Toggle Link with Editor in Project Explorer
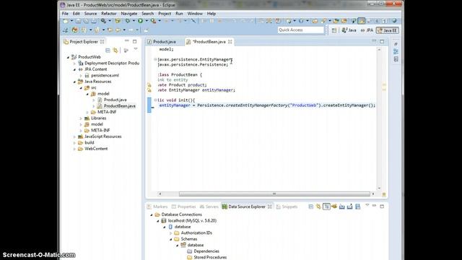 (x=115, y=51)
